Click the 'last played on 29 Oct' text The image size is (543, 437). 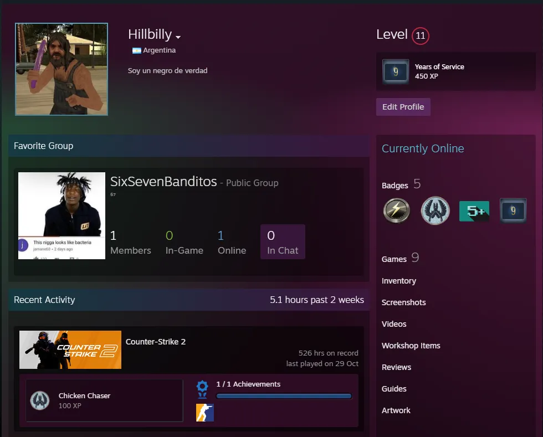(x=322, y=363)
